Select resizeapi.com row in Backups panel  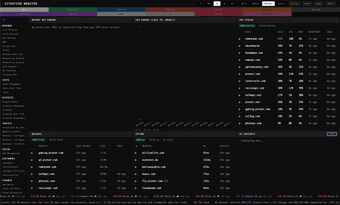pyautogui.click(x=80, y=188)
